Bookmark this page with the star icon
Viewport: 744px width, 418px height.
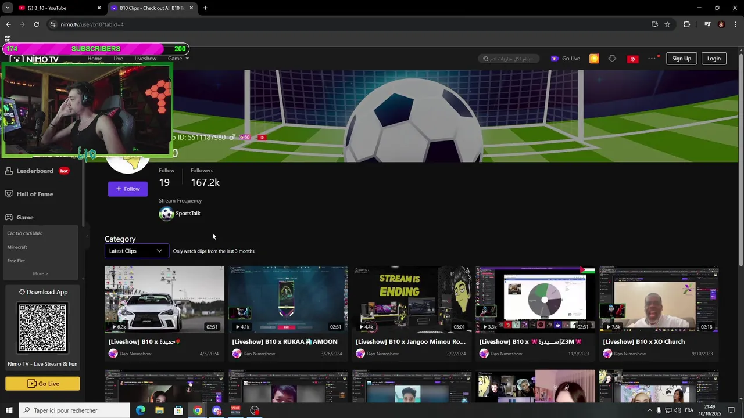click(x=667, y=24)
